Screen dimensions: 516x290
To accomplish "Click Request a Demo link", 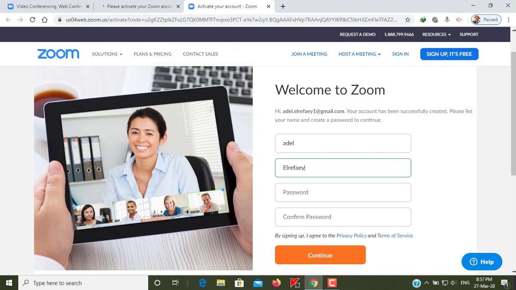I will click(358, 34).
